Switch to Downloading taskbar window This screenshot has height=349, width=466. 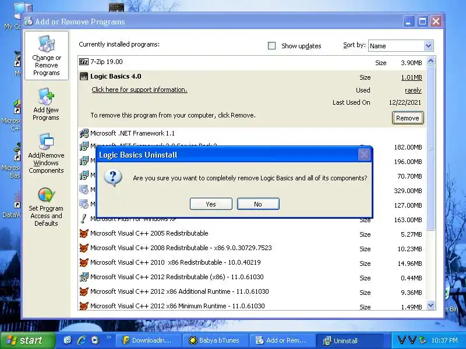point(148,340)
